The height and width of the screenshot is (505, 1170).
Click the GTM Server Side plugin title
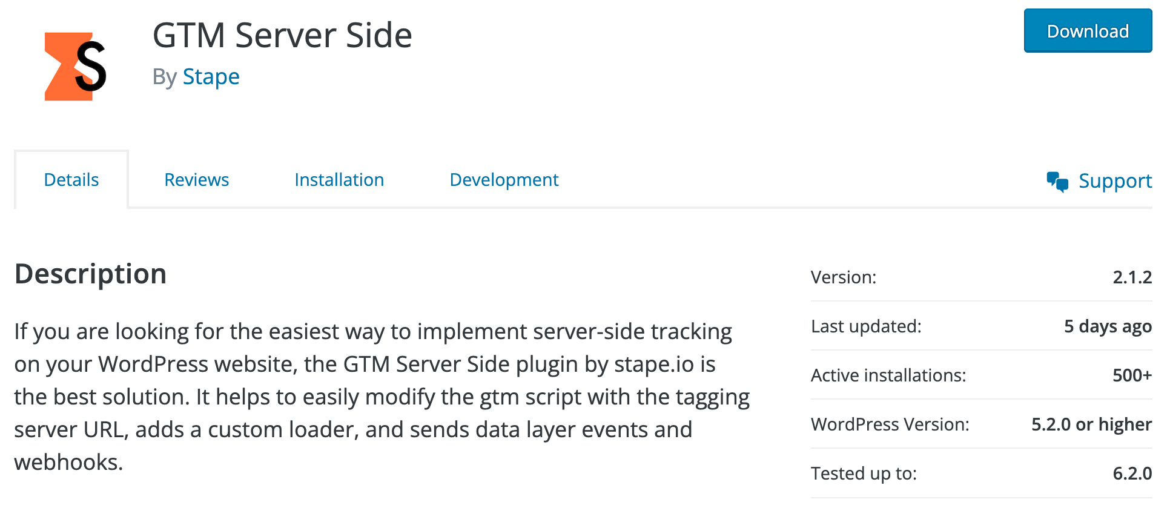pos(282,35)
